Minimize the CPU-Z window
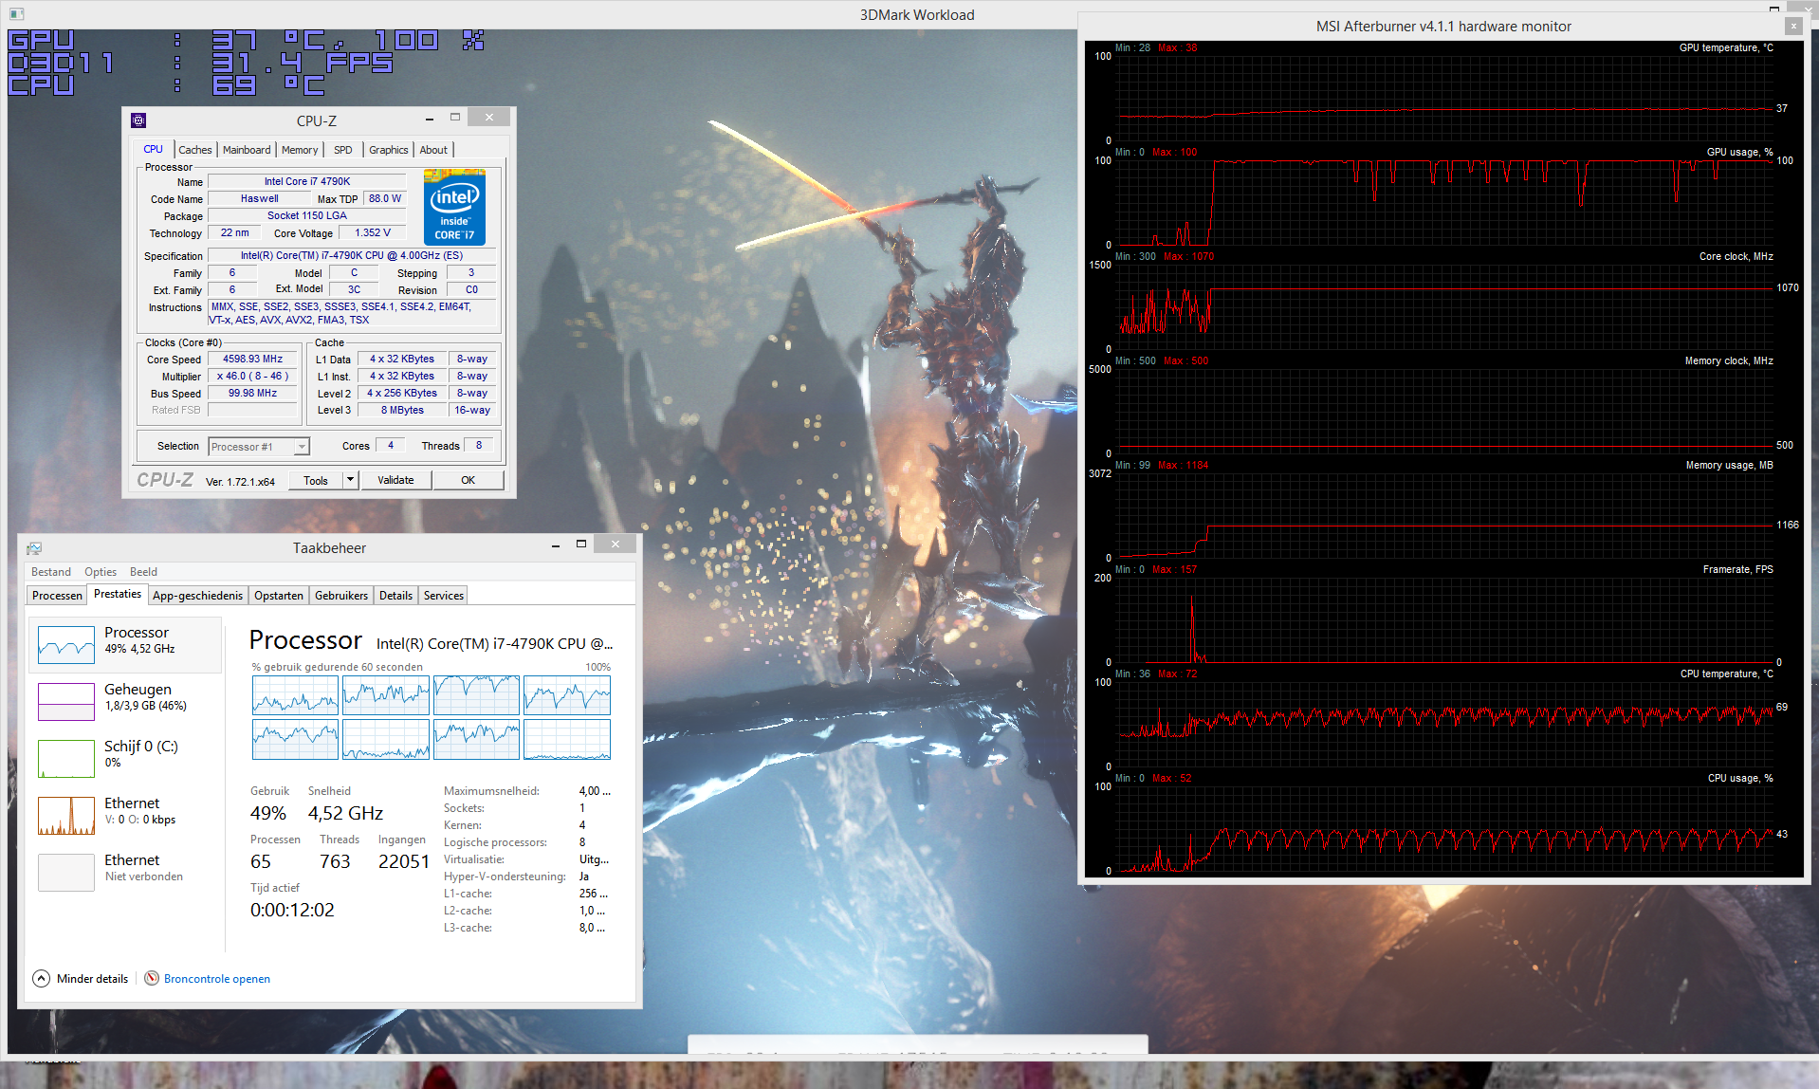This screenshot has width=1819, height=1089. point(430,119)
